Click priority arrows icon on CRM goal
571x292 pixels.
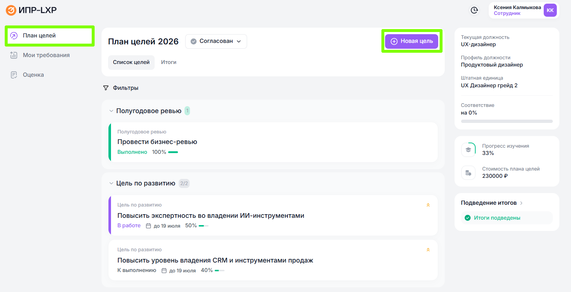click(428, 250)
